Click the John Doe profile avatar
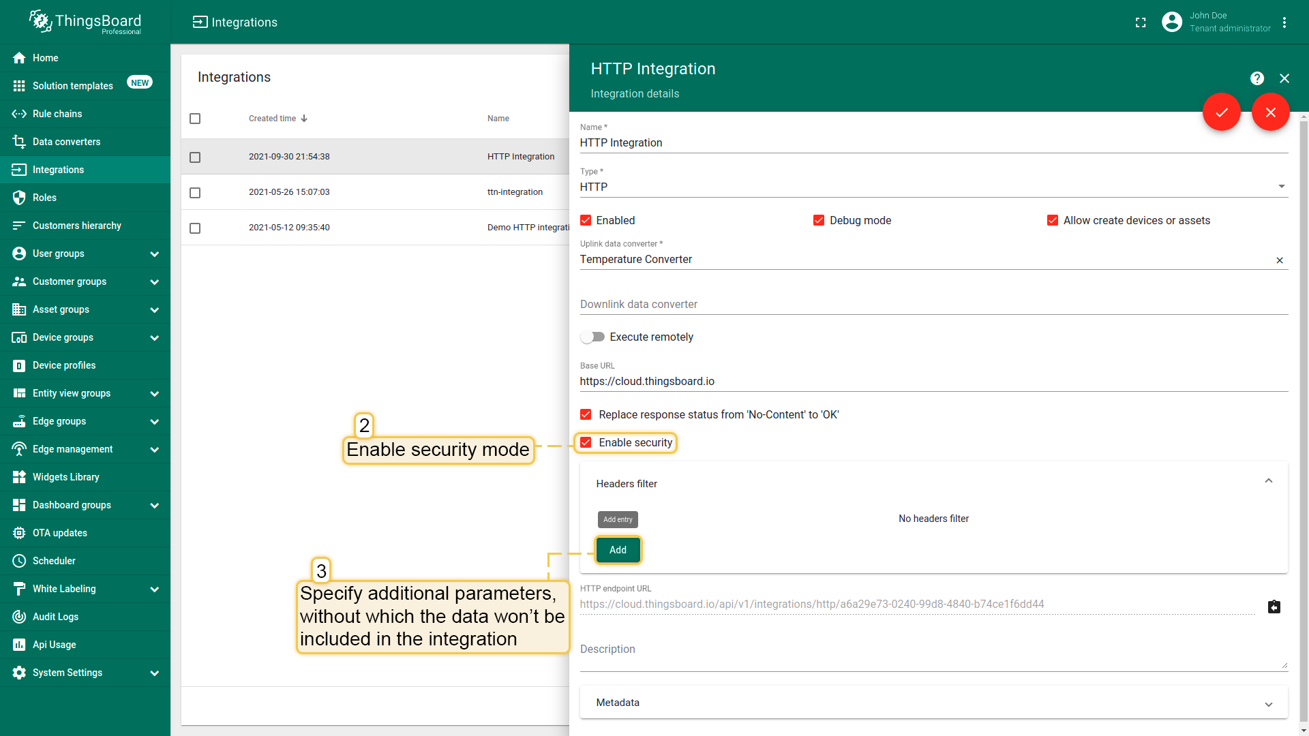 (x=1172, y=22)
